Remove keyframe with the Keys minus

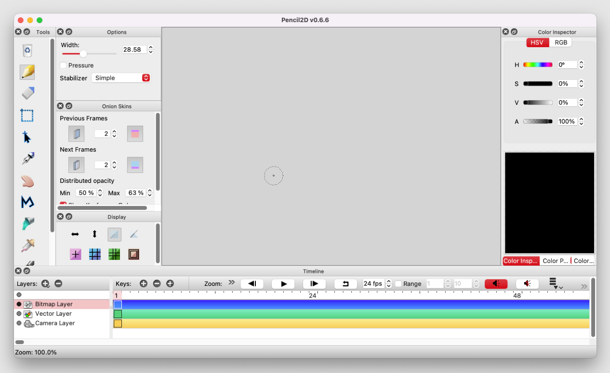coord(157,284)
